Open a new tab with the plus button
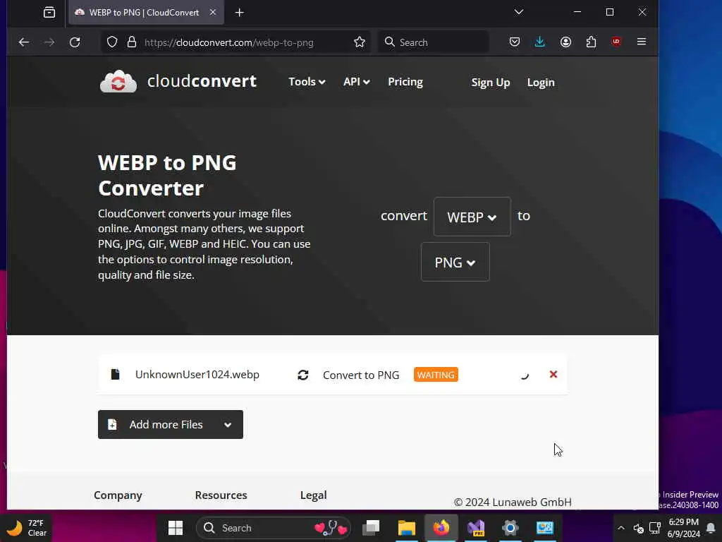 tap(240, 13)
